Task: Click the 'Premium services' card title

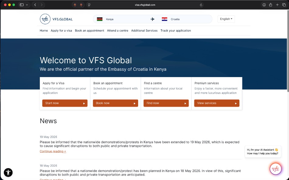Action: pyautogui.click(x=207, y=83)
